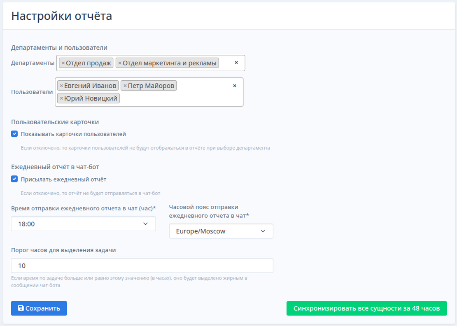
Task: Clear all selected users
Action: point(235,86)
